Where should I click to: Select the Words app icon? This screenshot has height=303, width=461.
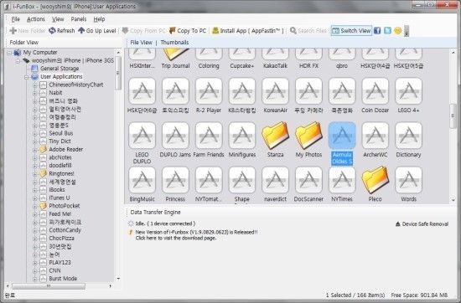[408, 180]
